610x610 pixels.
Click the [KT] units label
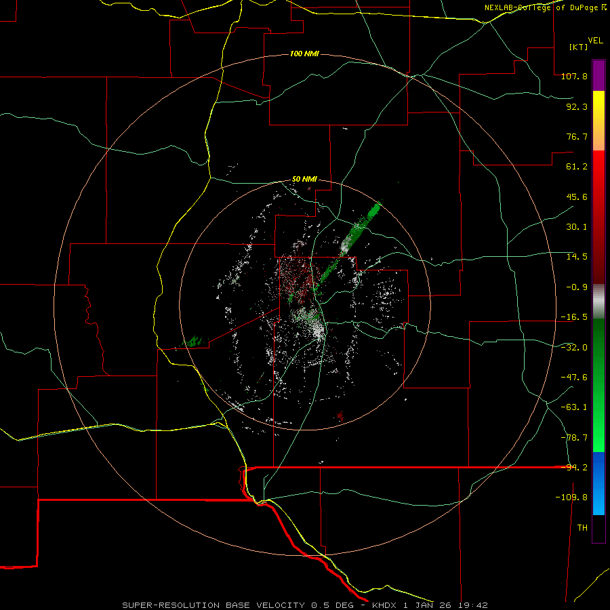pyautogui.click(x=579, y=47)
